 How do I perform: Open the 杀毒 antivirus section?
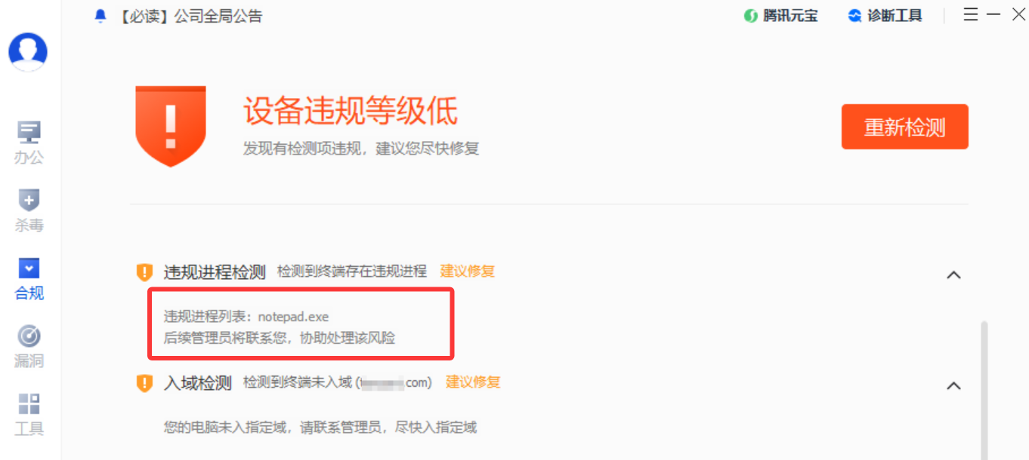(29, 211)
